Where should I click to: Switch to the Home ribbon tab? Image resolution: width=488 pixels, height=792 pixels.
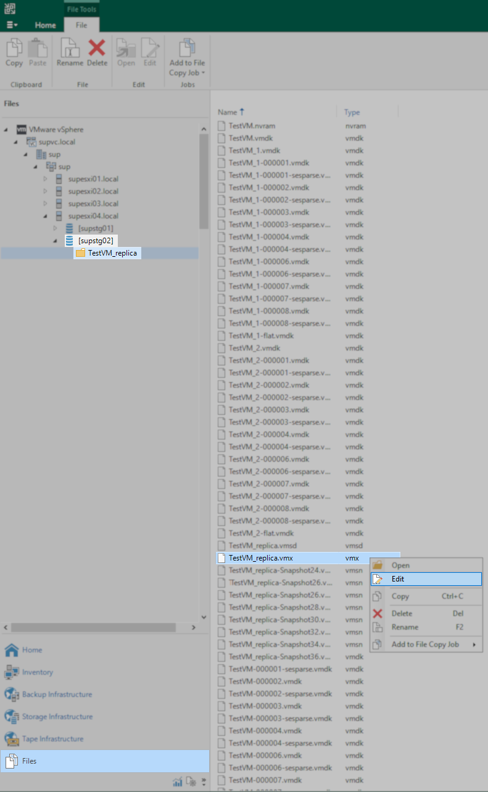[45, 25]
